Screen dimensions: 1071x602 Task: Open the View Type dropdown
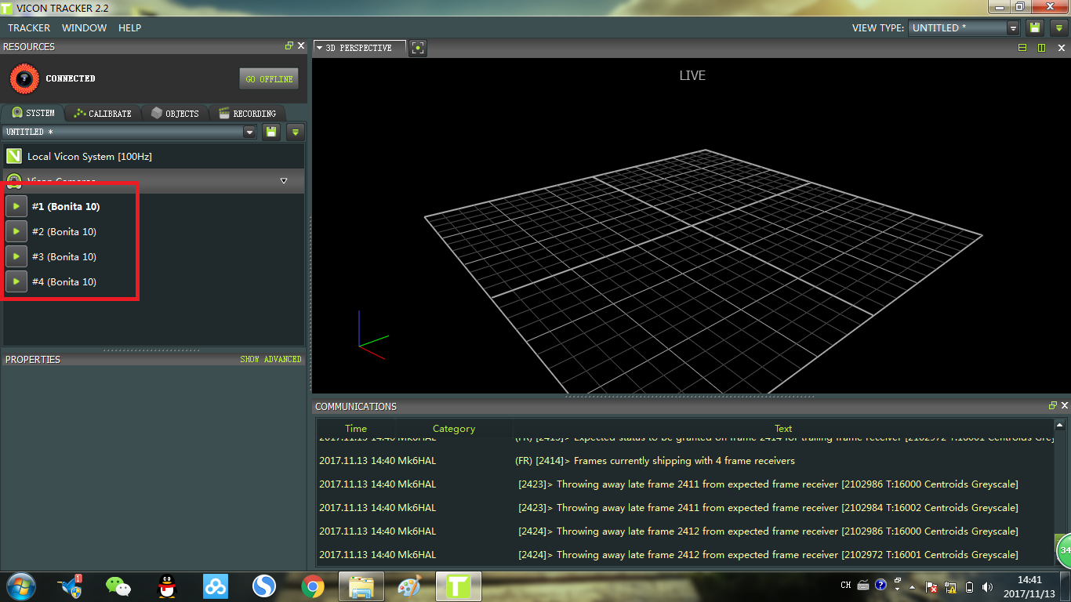1013,28
